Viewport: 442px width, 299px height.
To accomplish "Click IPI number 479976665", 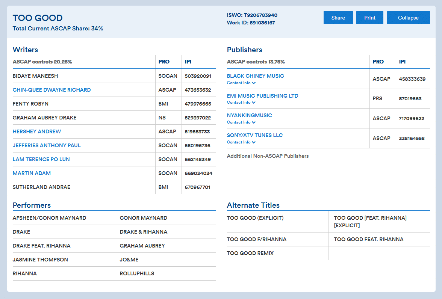I will click(x=198, y=104).
